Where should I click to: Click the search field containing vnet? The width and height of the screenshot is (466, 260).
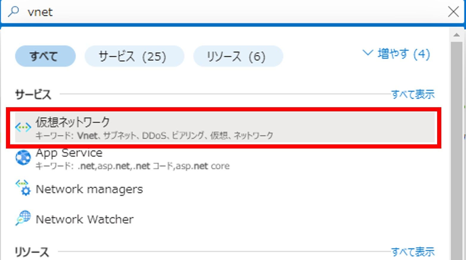[208, 12]
